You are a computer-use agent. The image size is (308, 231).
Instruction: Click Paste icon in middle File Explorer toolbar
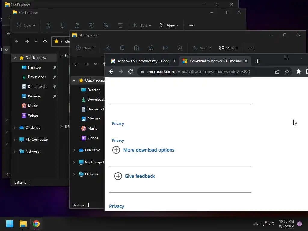point(77,25)
